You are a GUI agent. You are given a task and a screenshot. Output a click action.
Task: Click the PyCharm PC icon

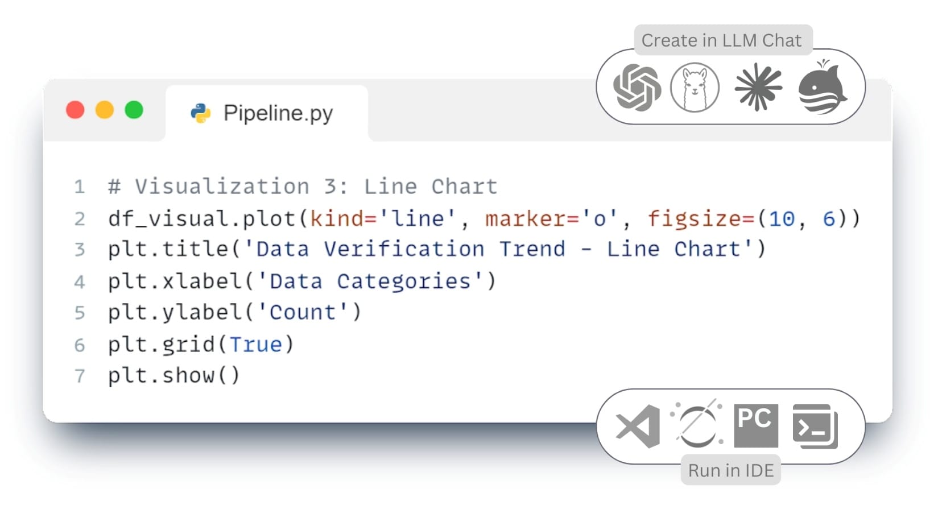[x=756, y=426]
